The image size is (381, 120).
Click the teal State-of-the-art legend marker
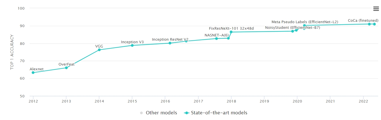[186, 113]
